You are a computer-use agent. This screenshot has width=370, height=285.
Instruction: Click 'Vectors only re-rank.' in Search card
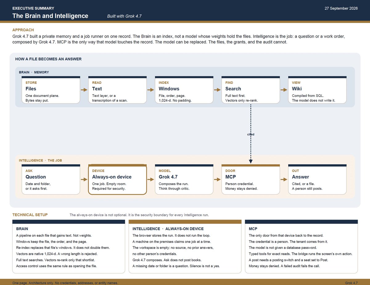[241, 101]
